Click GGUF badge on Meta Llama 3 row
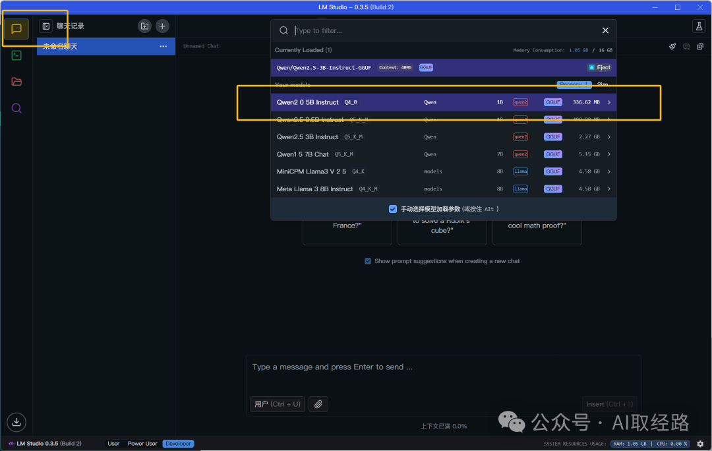 point(553,189)
